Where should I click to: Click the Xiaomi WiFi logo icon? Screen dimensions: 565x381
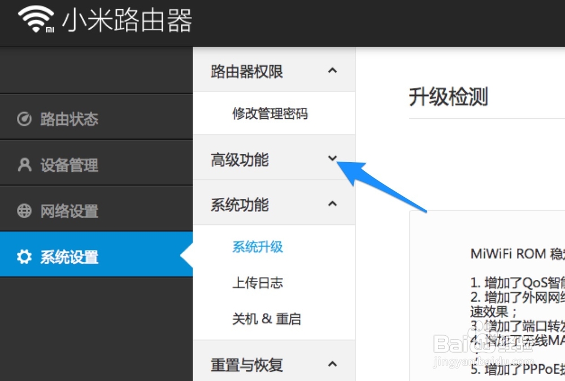[x=36, y=19]
